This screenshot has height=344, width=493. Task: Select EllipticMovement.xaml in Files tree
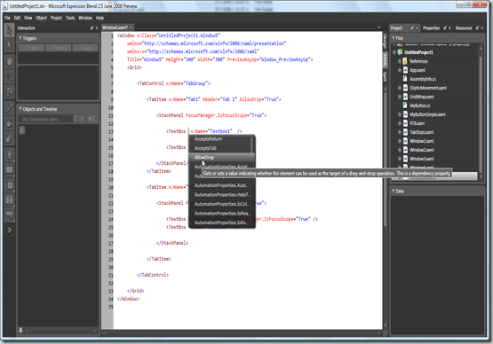[428, 88]
